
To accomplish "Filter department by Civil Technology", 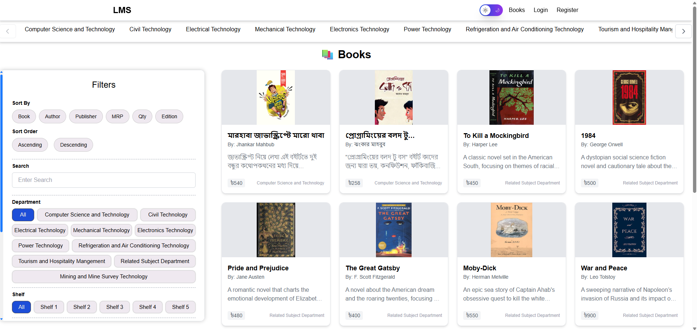I will (x=168, y=215).
